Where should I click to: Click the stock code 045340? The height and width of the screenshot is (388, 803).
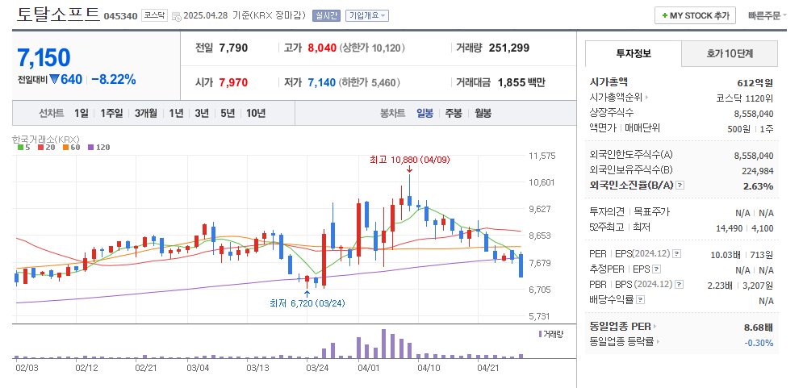tap(120, 16)
